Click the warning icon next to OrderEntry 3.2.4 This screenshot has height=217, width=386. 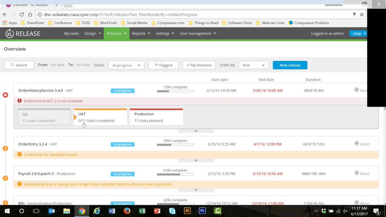coord(5,148)
